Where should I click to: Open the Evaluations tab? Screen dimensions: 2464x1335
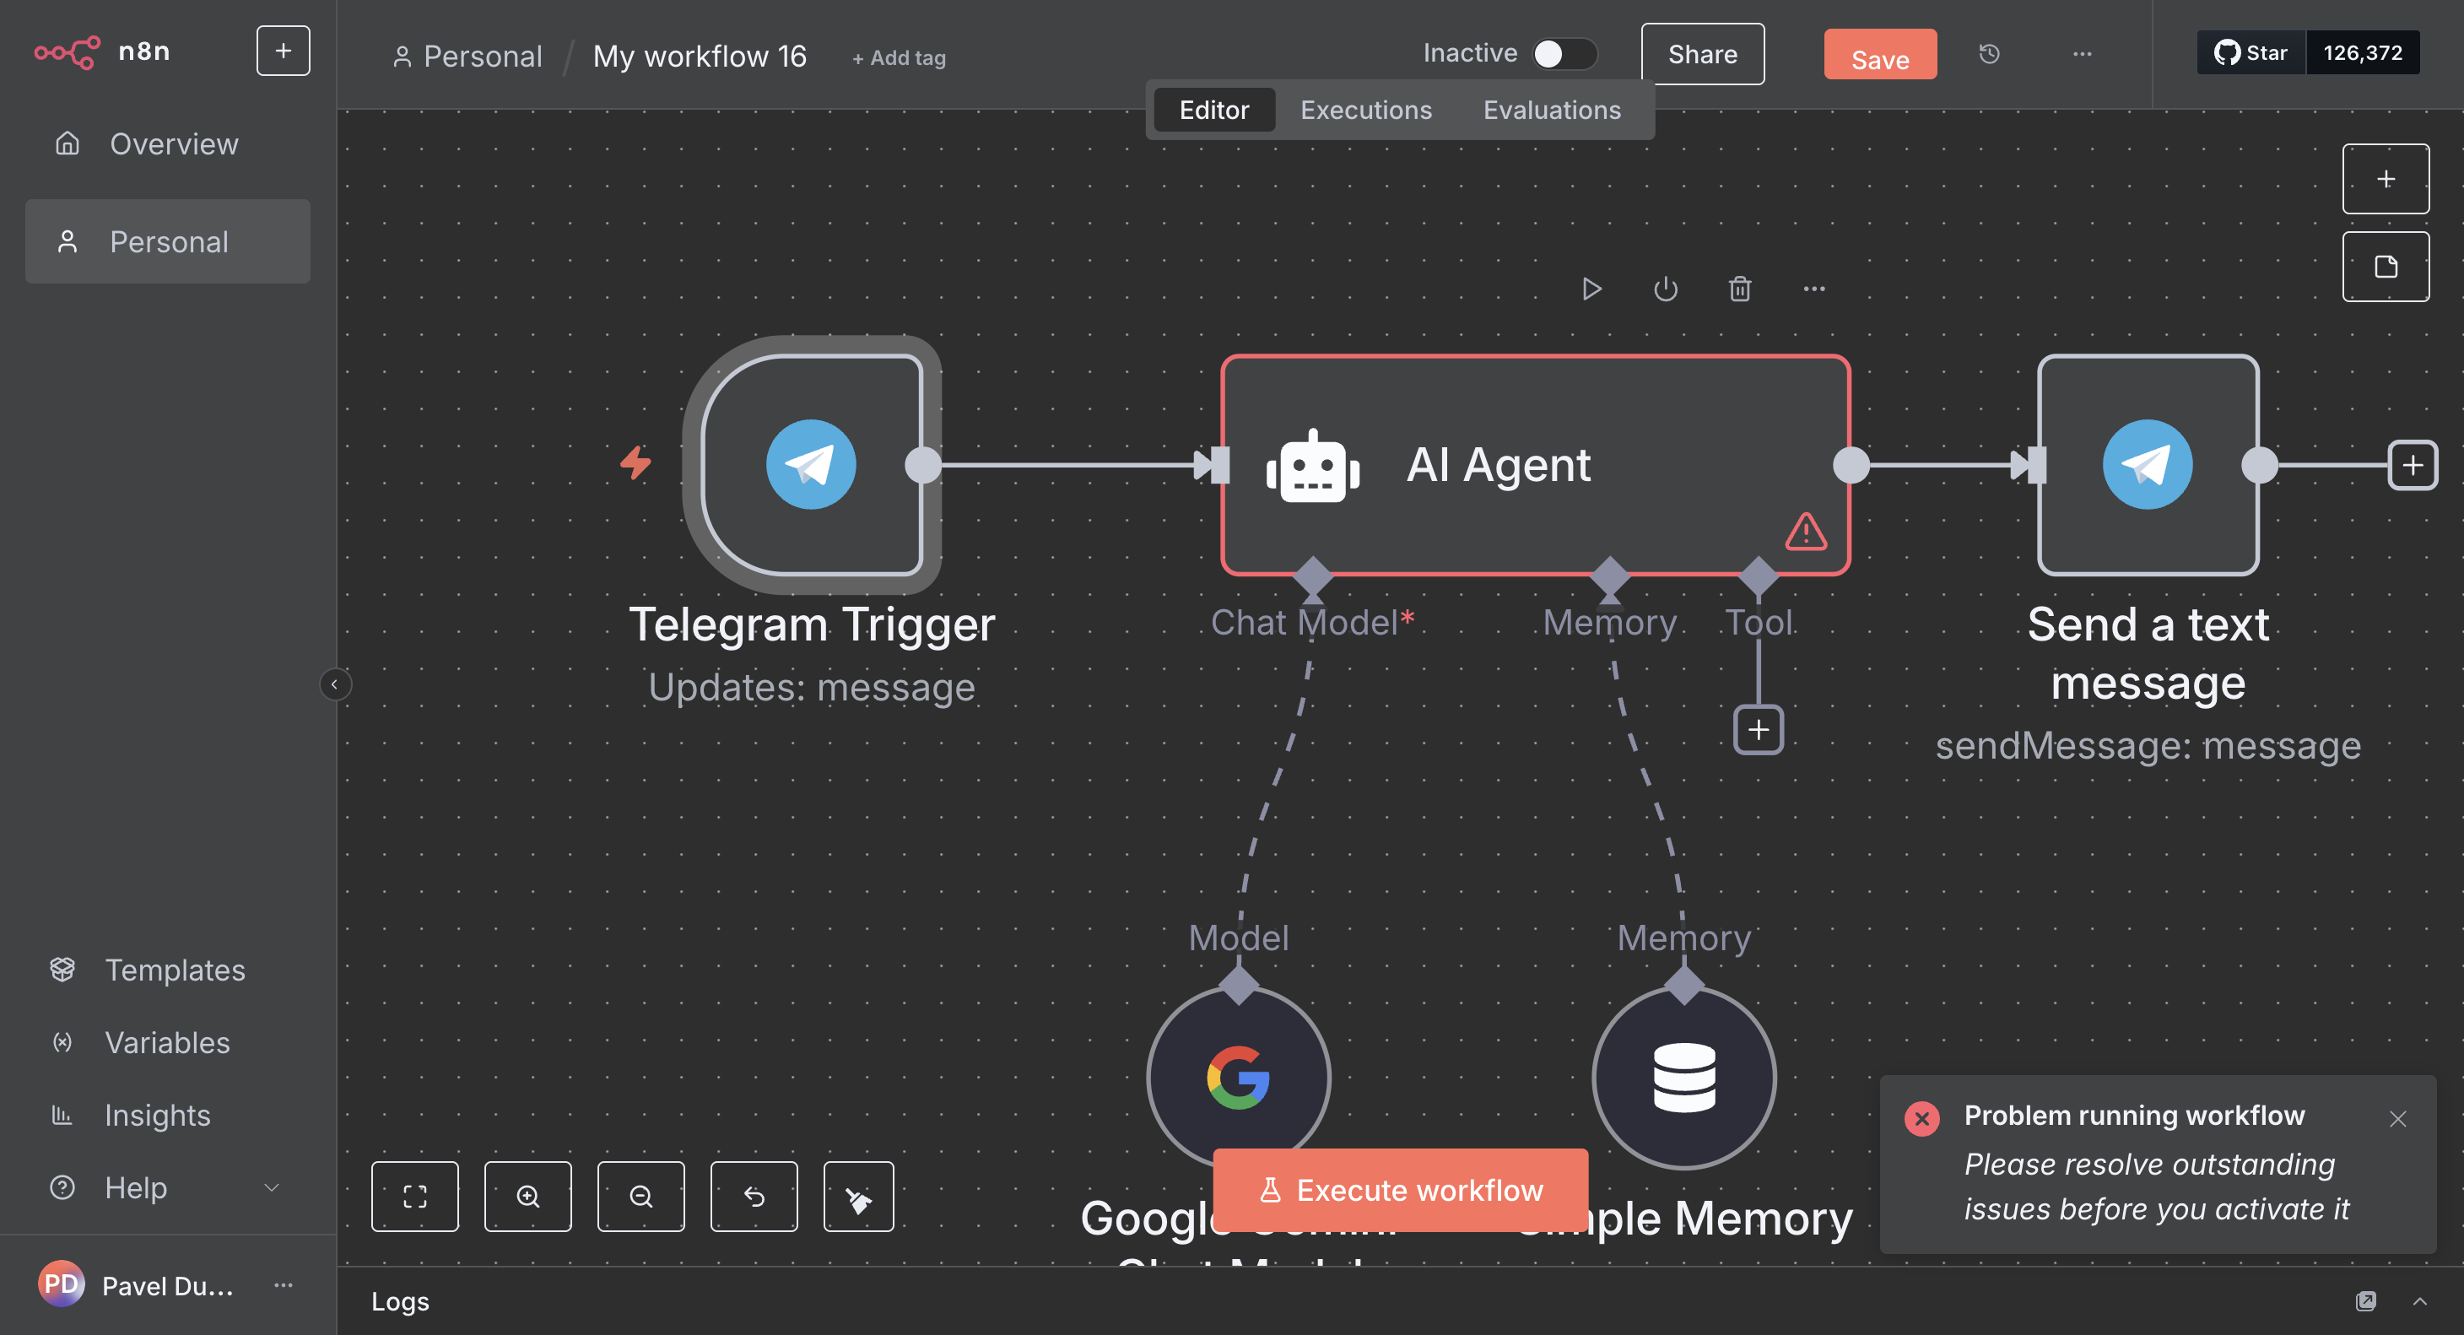(x=1552, y=110)
